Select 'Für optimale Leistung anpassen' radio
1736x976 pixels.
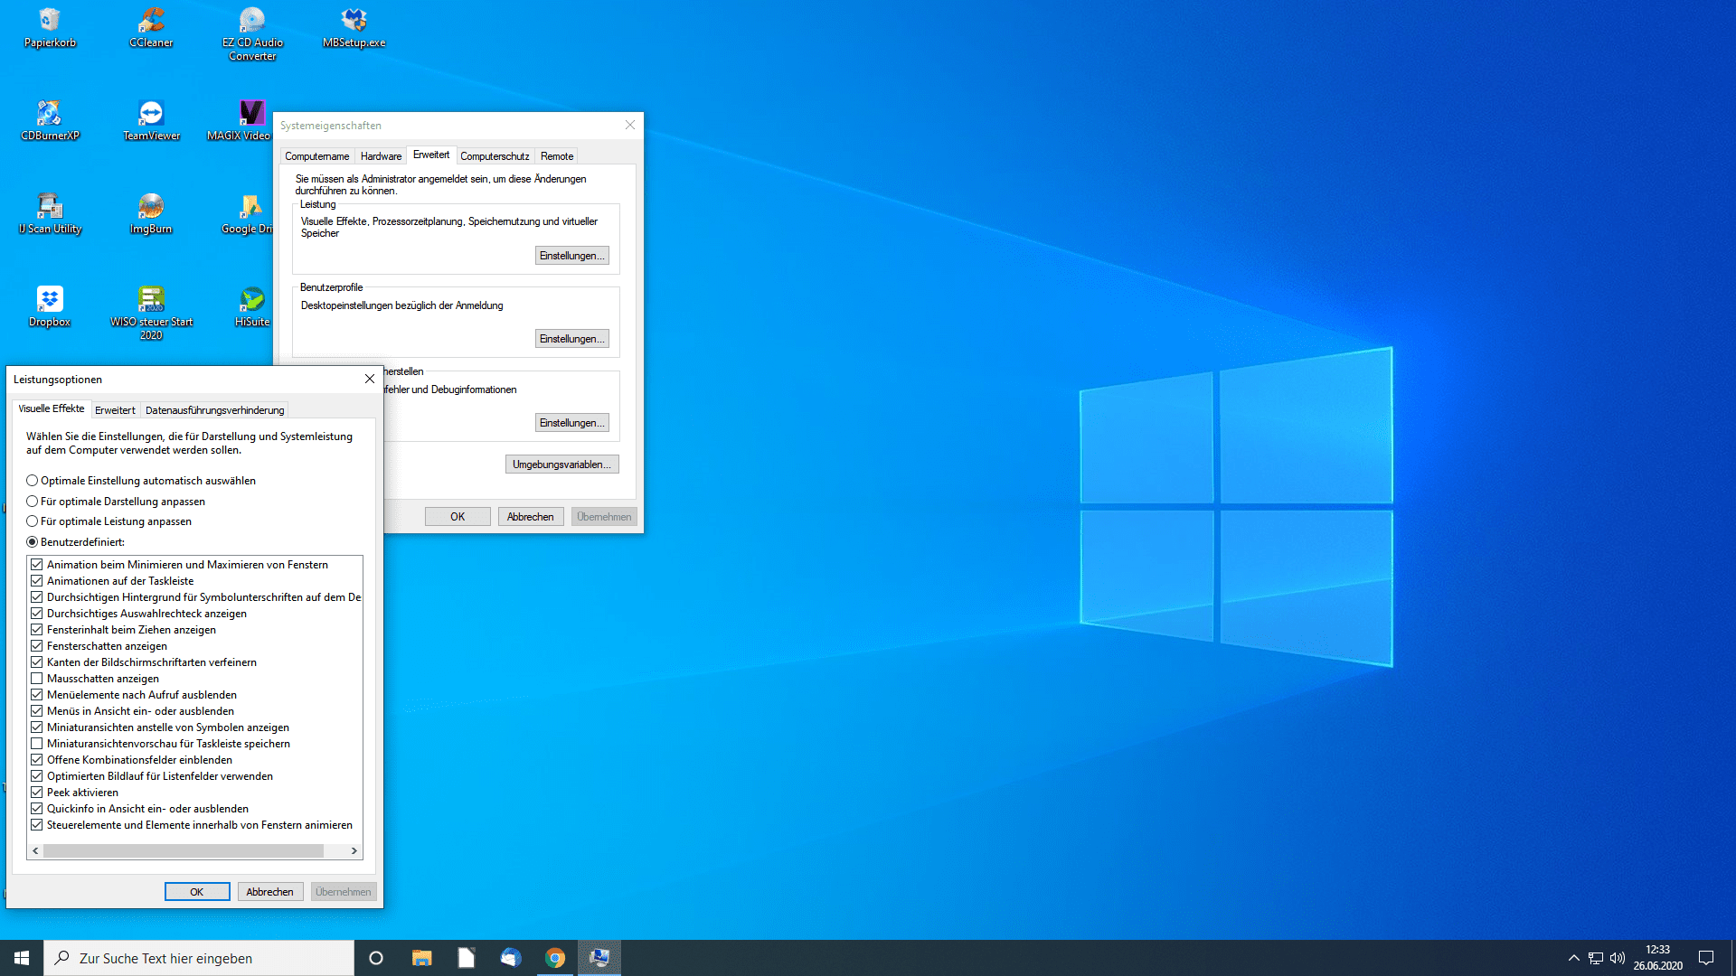tap(109, 521)
